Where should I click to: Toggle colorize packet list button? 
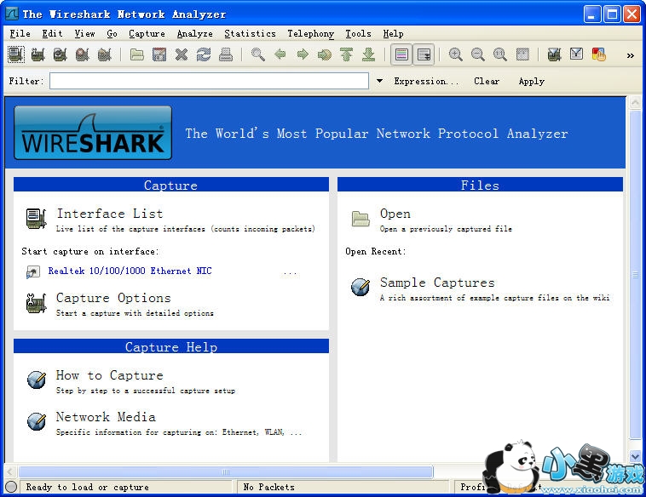pyautogui.click(x=401, y=55)
